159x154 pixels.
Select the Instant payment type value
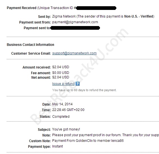(x=58, y=146)
